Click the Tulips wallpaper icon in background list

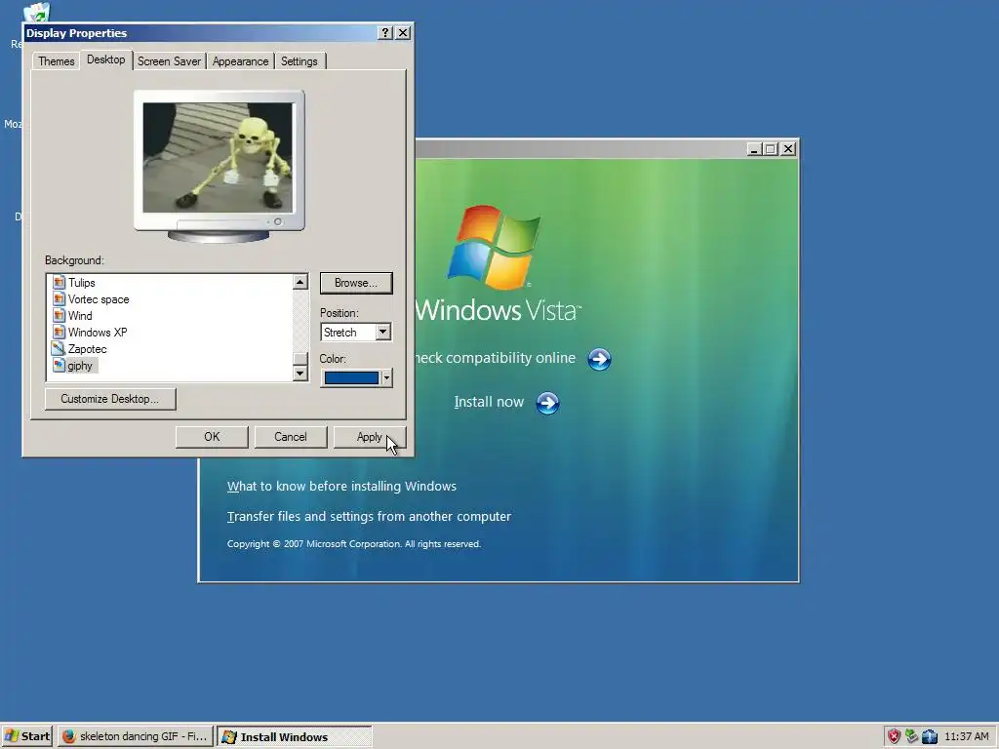pyautogui.click(x=60, y=282)
